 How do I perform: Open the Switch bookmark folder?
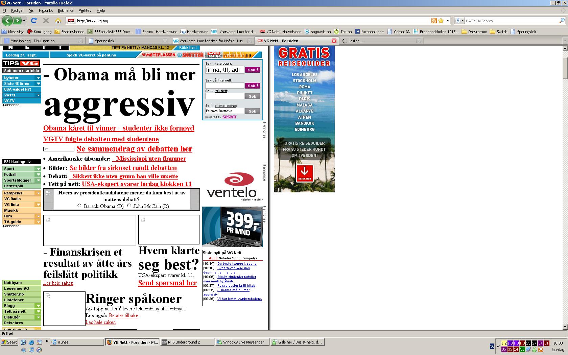point(499,32)
